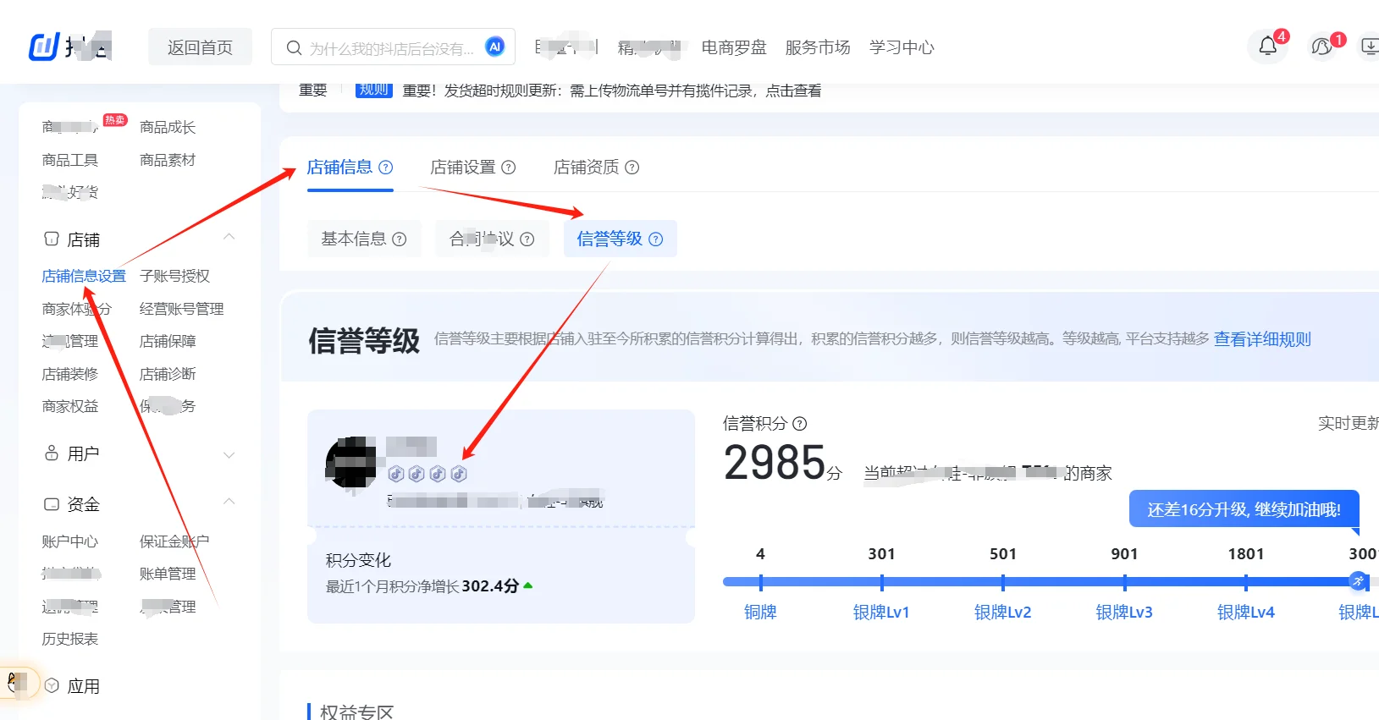Image resolution: width=1379 pixels, height=720 pixels.
Task: Open 学习中心 in top navigation
Action: coord(902,47)
